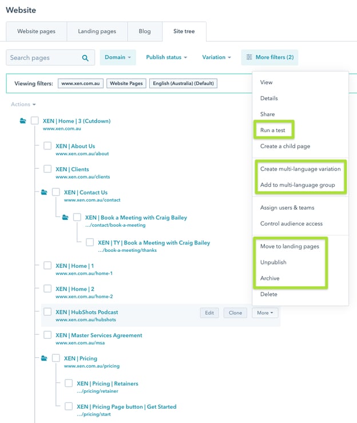Click the search magnifier icon
The height and width of the screenshot is (423, 357).
pos(85,58)
